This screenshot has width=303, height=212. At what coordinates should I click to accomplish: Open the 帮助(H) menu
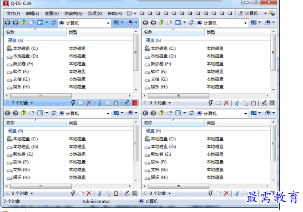[x=114, y=14]
